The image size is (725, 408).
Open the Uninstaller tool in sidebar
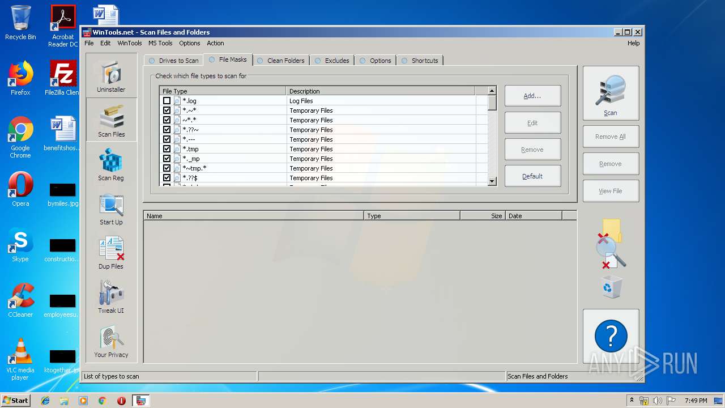point(111,75)
